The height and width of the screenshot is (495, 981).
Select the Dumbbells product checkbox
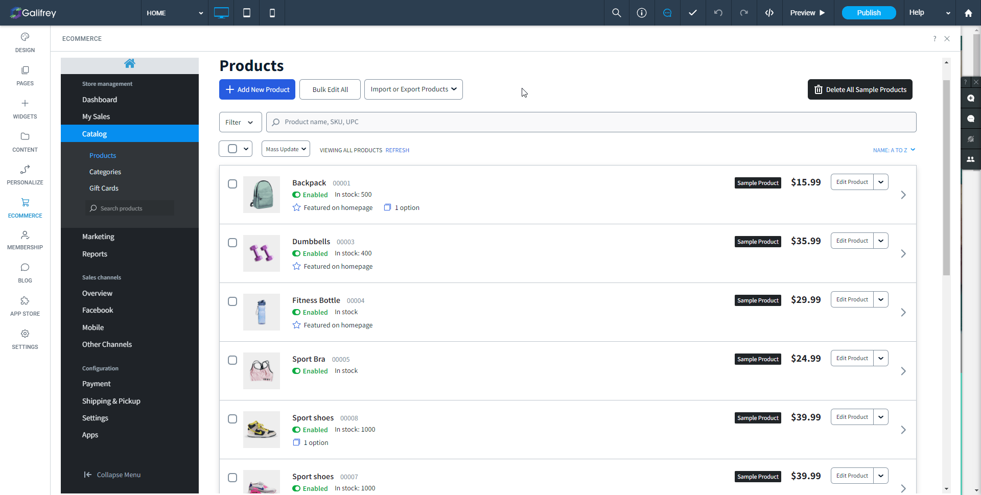point(232,243)
